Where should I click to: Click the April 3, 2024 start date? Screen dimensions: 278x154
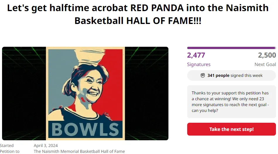[46, 146]
